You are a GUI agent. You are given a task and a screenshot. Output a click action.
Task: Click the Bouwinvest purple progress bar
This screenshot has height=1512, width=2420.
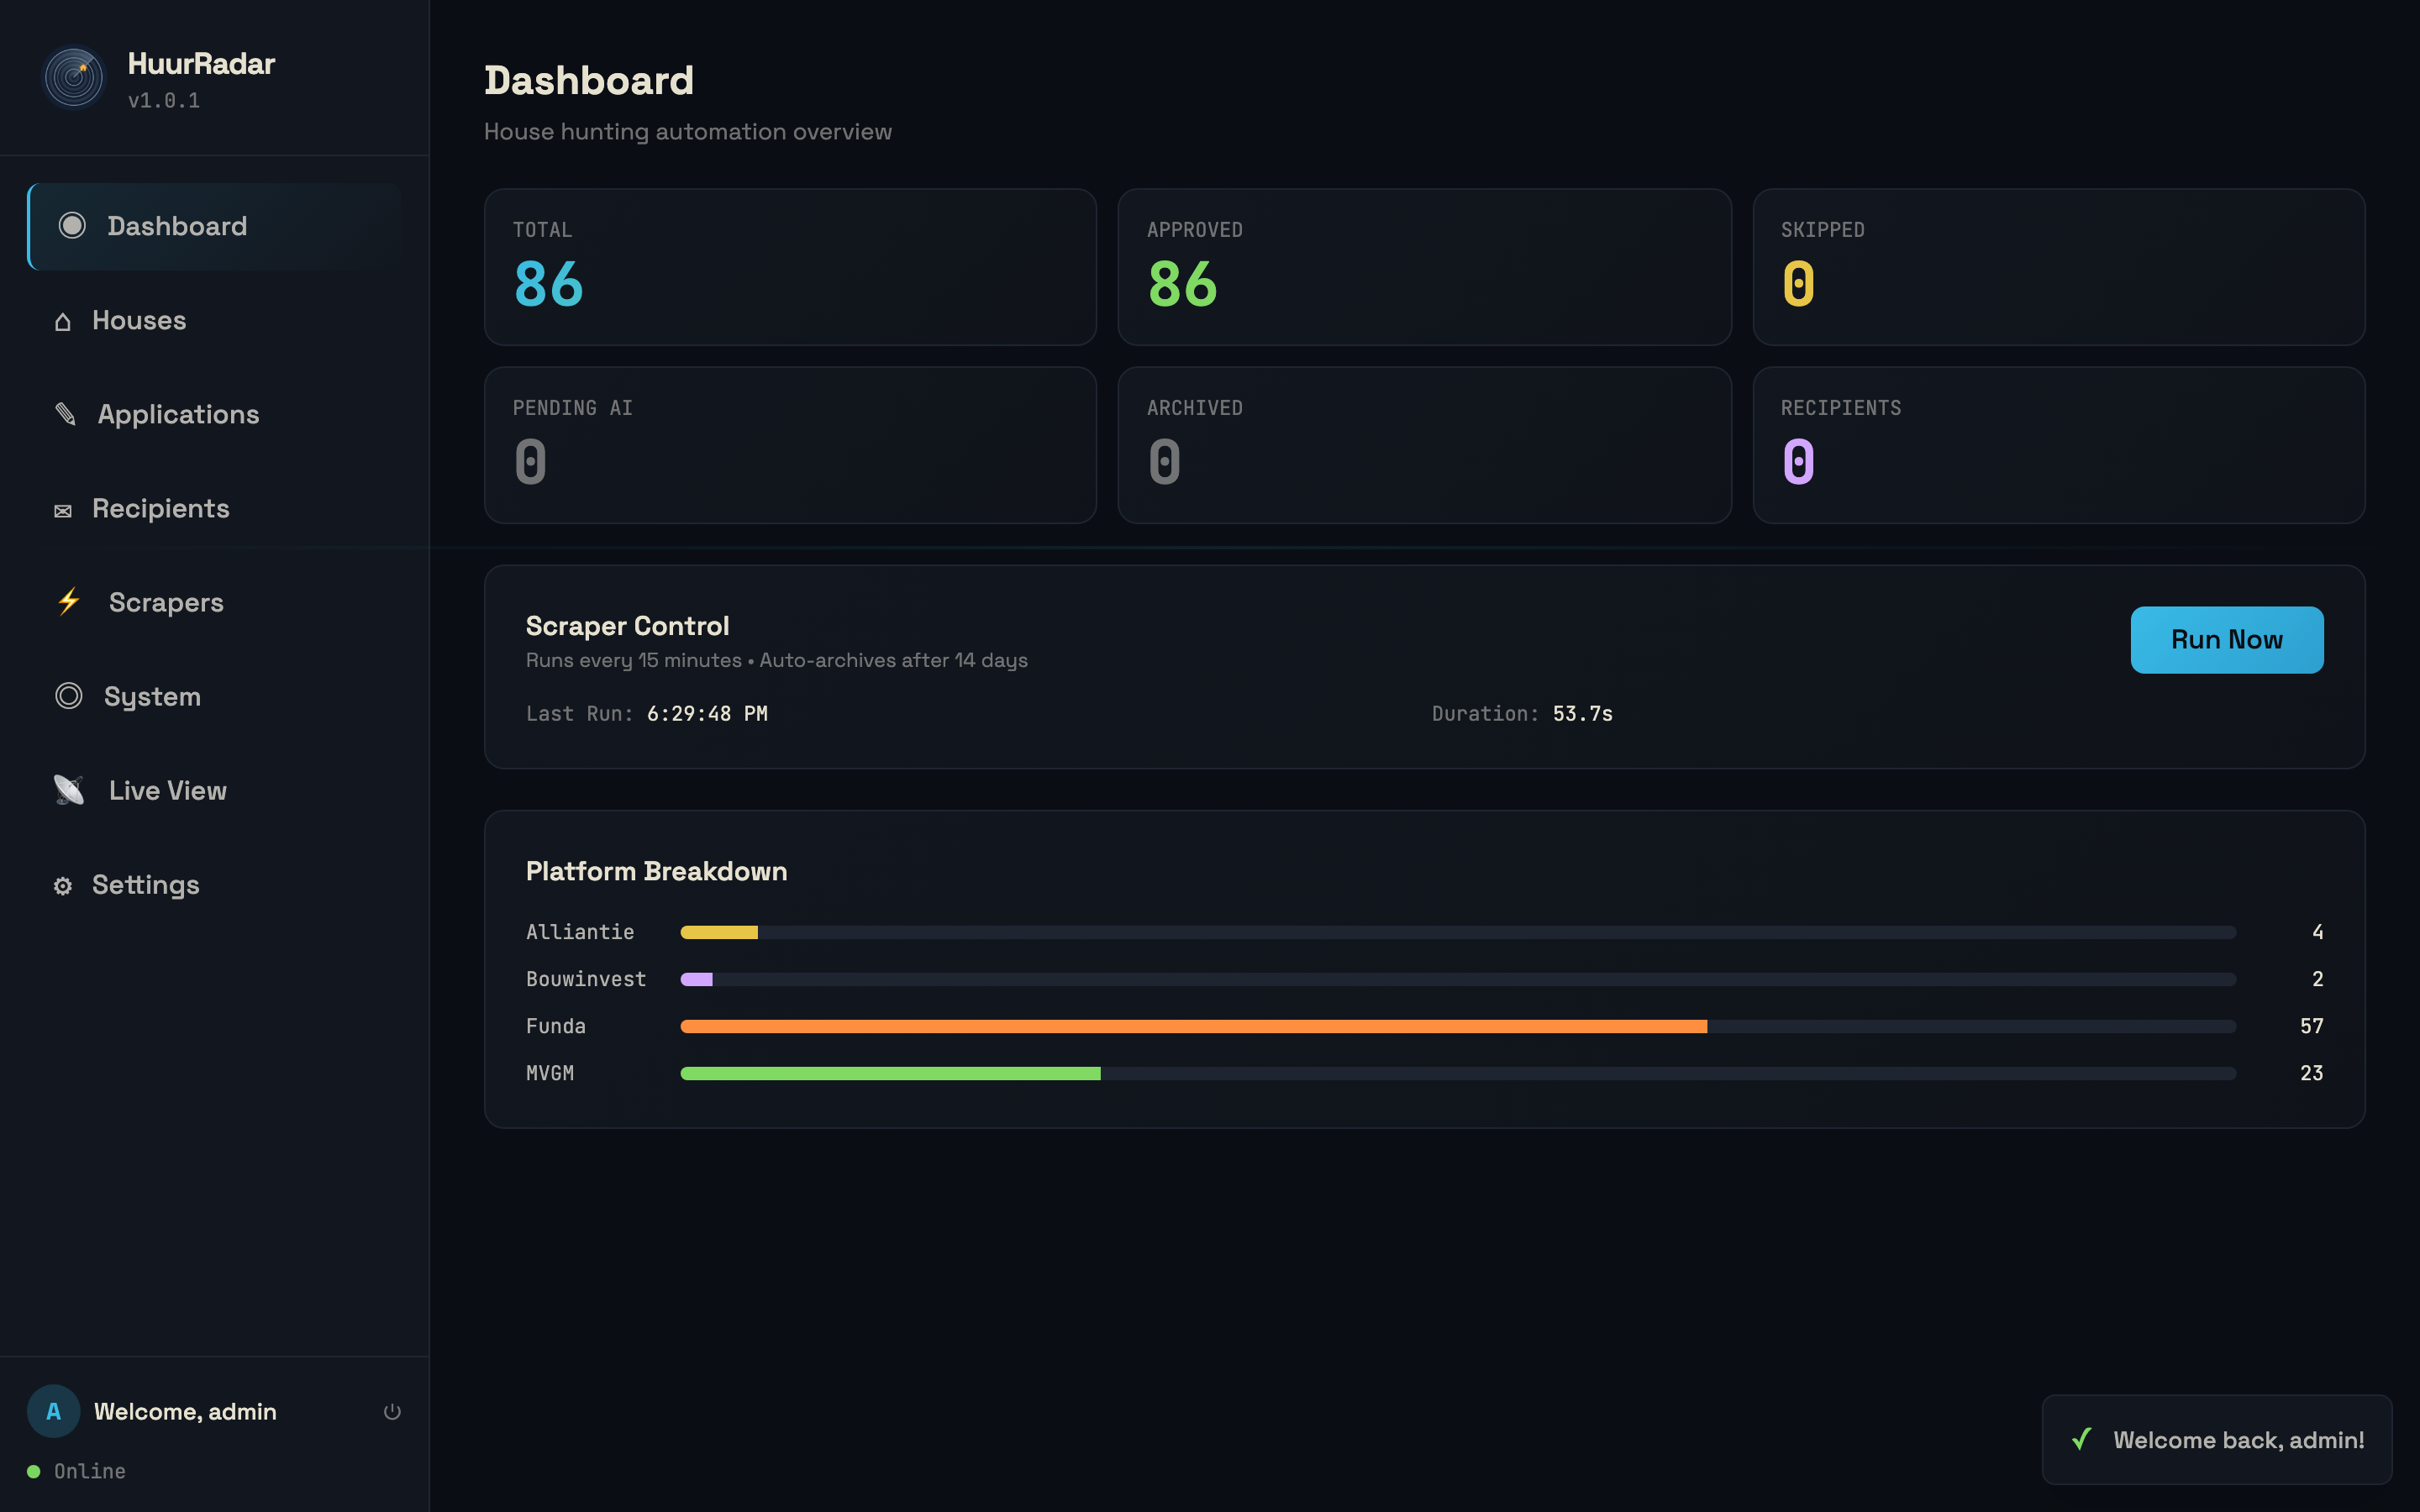[697, 979]
